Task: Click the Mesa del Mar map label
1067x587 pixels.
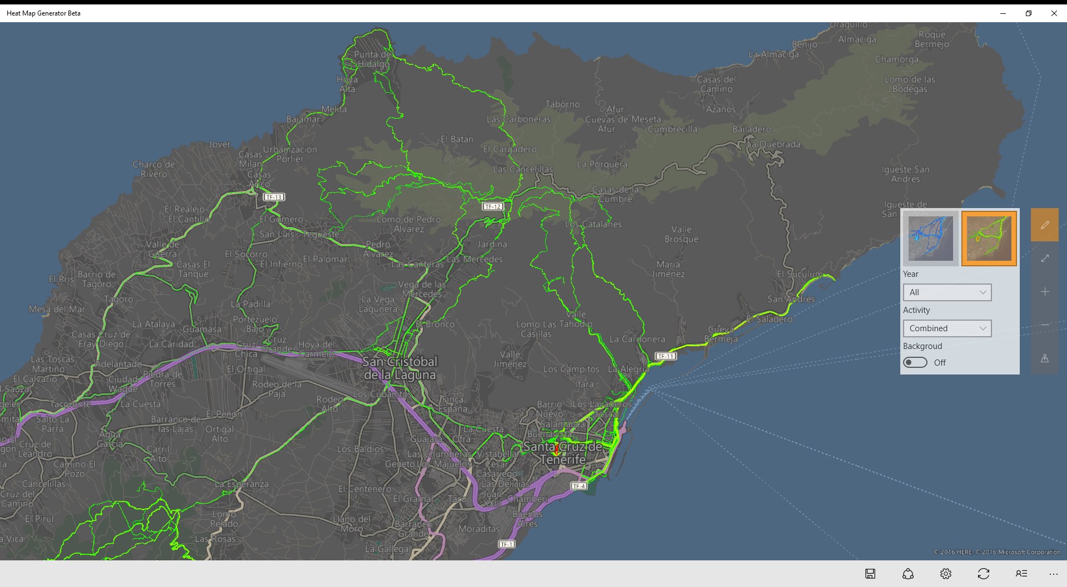Action: (x=57, y=309)
